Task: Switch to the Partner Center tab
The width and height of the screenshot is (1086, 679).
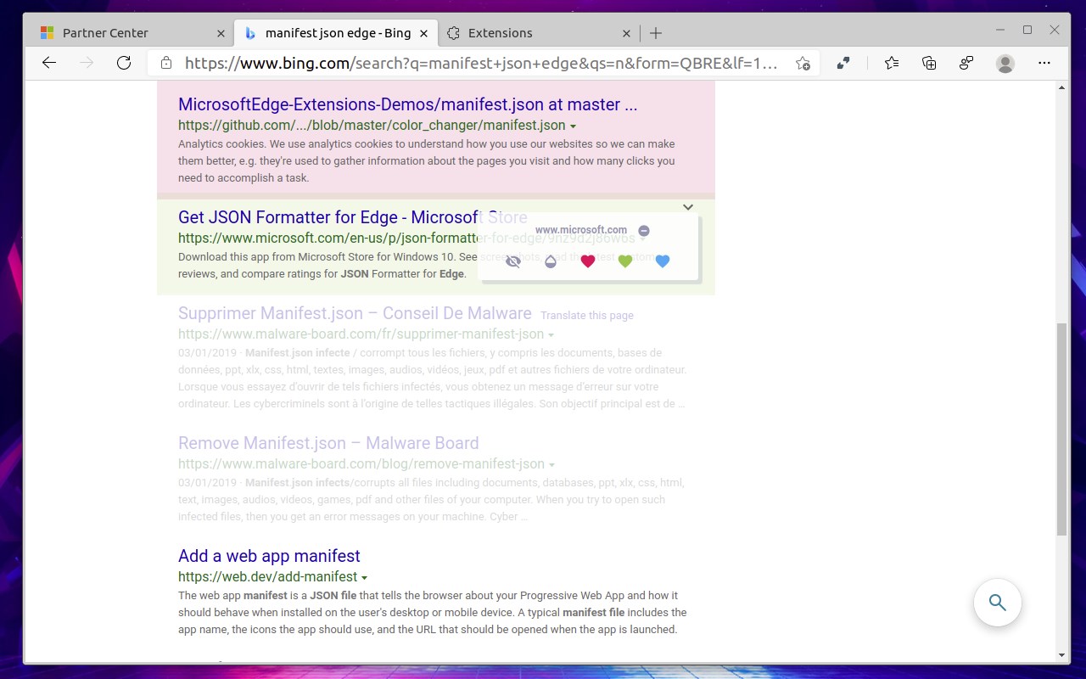Action: click(132, 33)
